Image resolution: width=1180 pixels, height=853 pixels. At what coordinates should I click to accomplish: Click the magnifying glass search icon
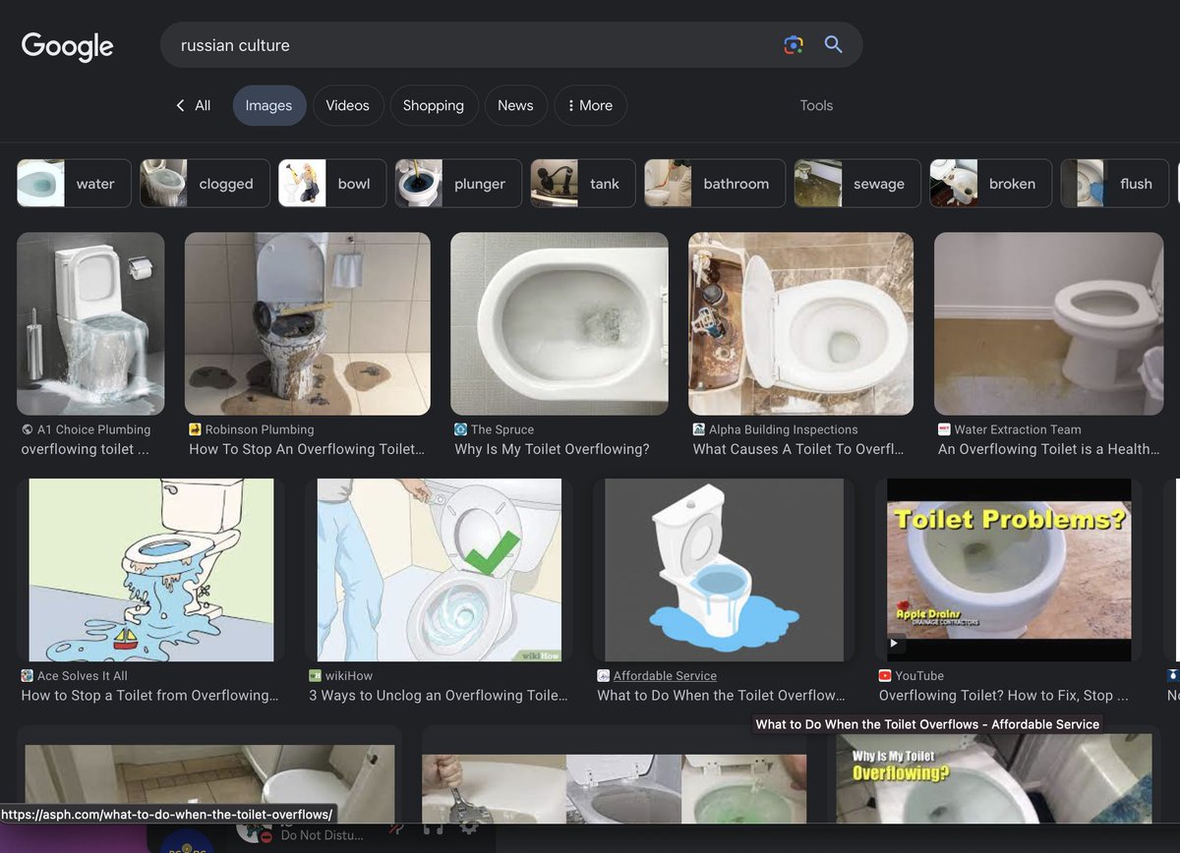(834, 45)
